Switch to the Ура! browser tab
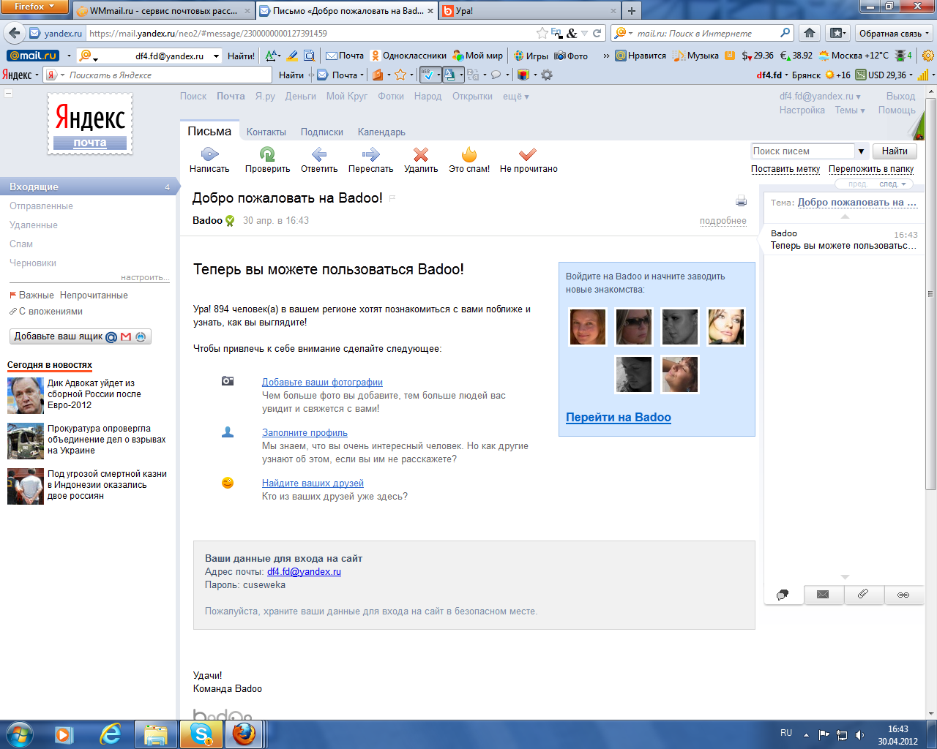The image size is (937, 749). coord(529,11)
